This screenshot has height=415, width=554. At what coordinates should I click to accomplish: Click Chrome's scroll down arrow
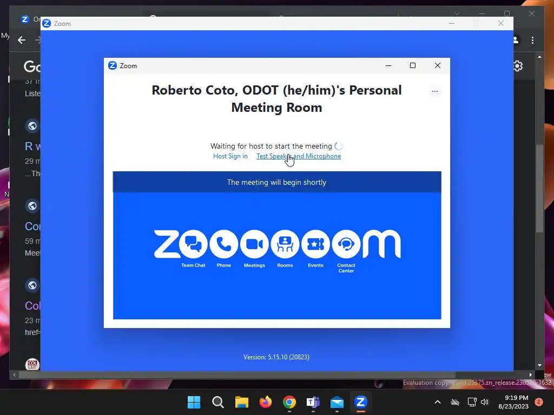coord(539,365)
